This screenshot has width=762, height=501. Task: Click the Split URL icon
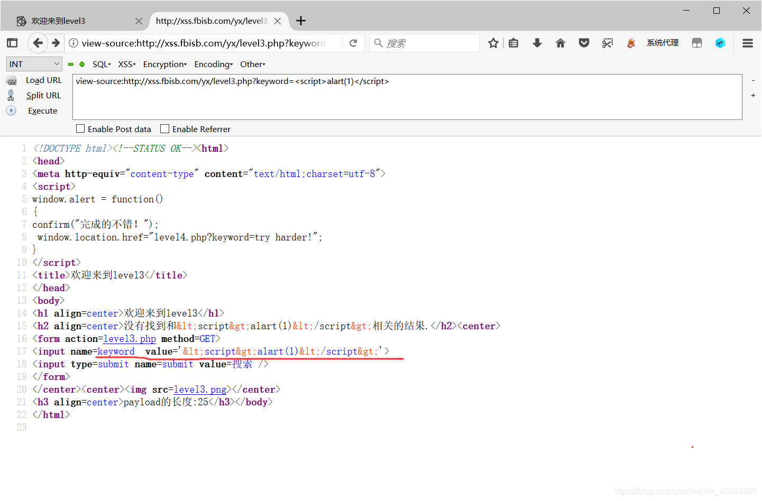point(11,95)
